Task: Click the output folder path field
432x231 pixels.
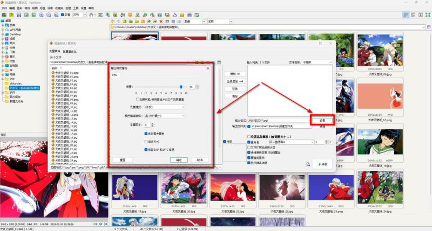Action: (281, 126)
